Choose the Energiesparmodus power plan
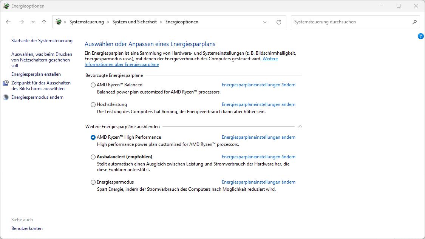Screen dimensions: 425x239 tap(93, 182)
